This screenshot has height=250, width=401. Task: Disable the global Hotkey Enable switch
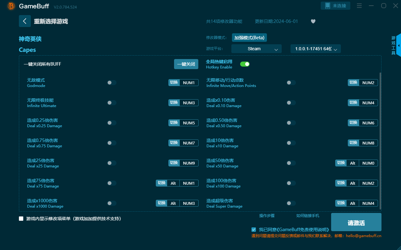click(x=245, y=64)
